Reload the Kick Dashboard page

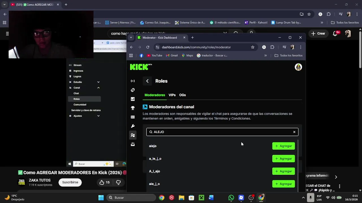point(148,47)
